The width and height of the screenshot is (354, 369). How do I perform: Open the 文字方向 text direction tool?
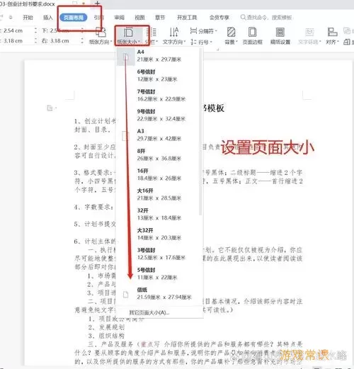[174, 35]
